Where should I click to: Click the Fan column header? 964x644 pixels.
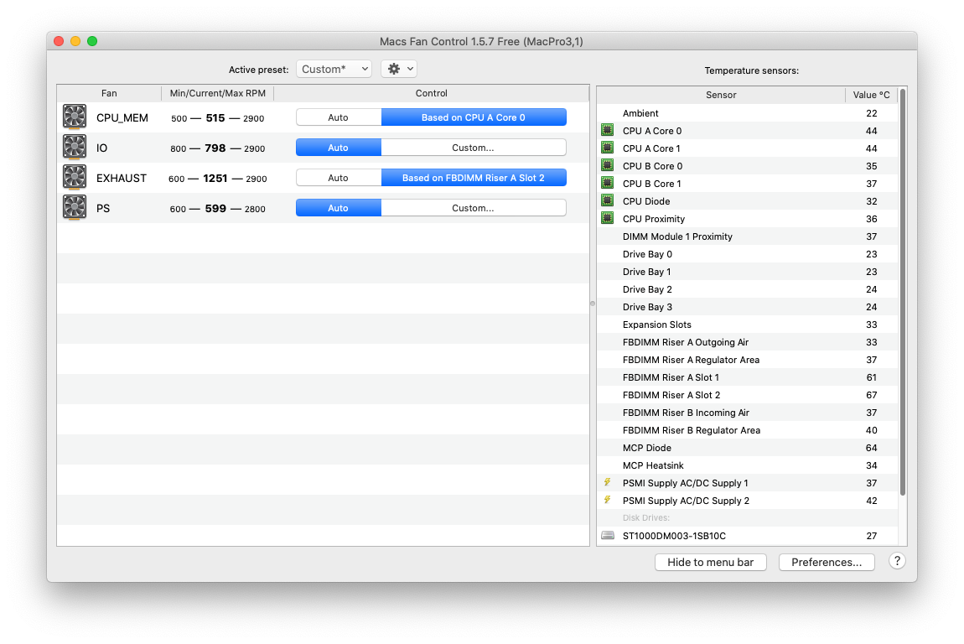109,93
